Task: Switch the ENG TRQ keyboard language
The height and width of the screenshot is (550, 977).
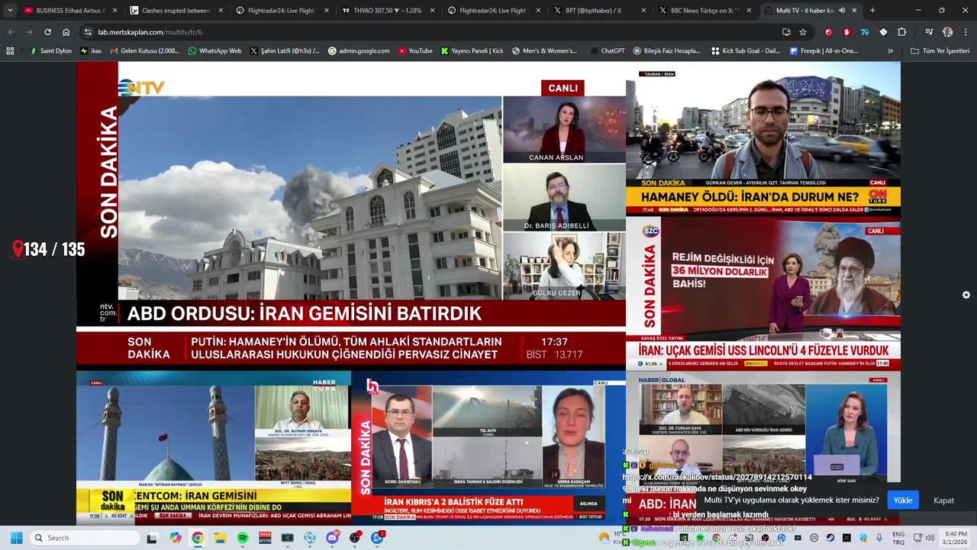Action: [x=898, y=538]
